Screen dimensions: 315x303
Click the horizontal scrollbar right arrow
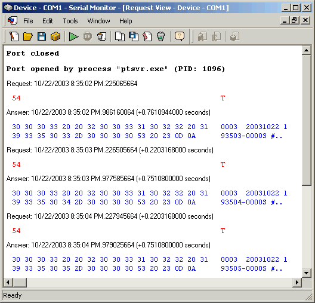(297, 283)
